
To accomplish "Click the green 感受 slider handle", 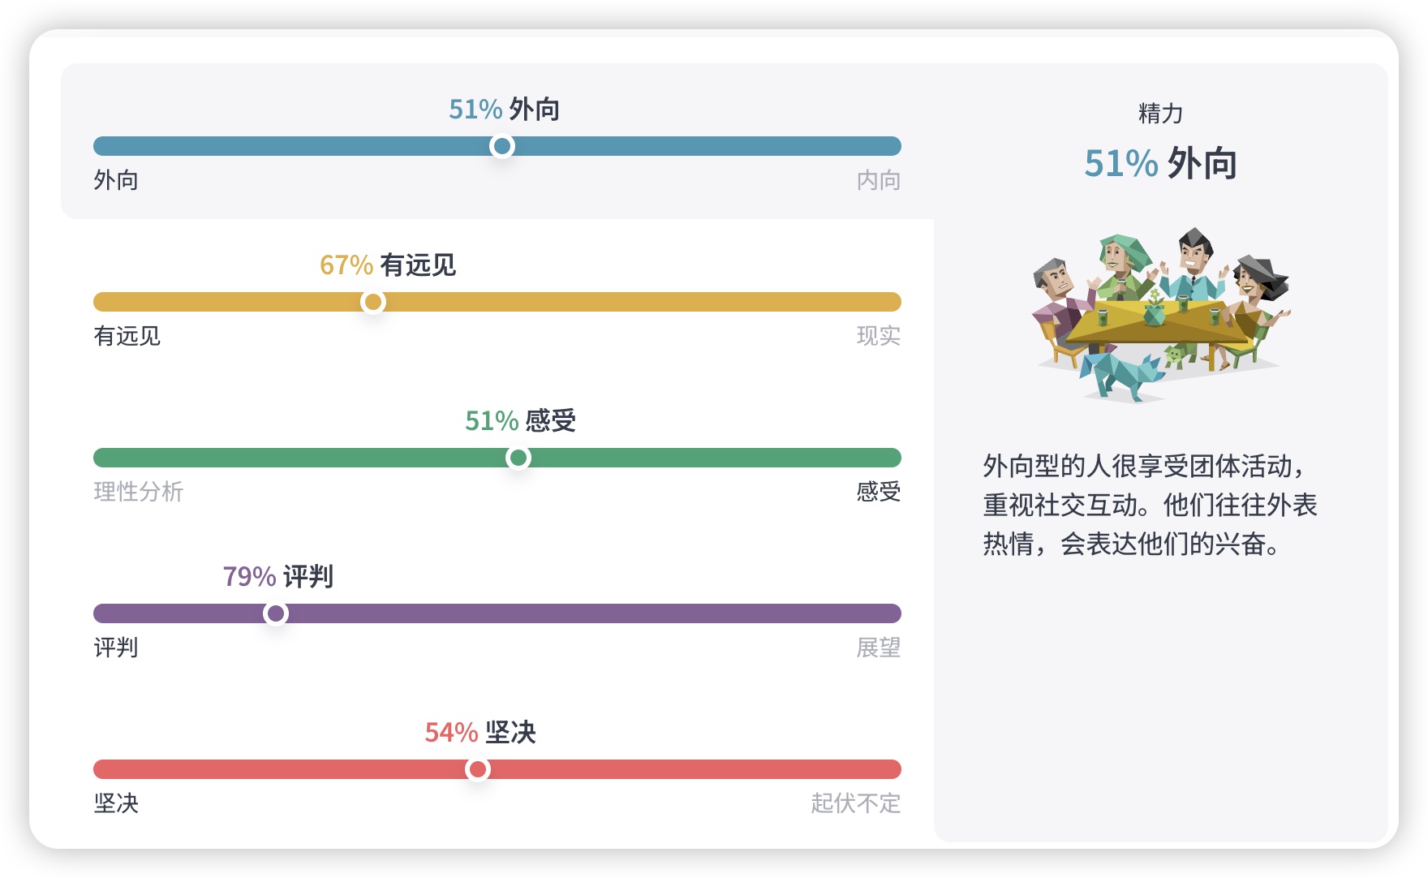I will pos(518,458).
